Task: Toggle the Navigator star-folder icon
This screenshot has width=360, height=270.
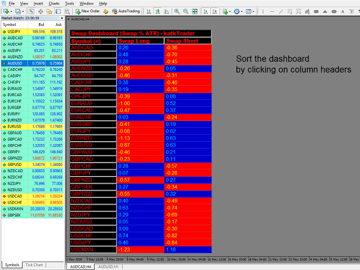Action: click(49, 11)
